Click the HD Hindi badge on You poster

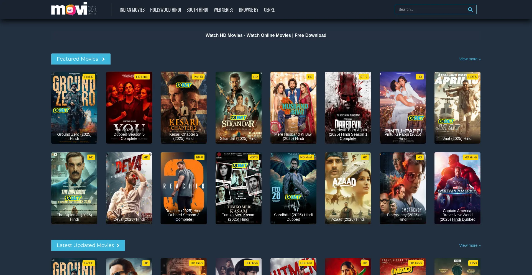click(x=142, y=77)
